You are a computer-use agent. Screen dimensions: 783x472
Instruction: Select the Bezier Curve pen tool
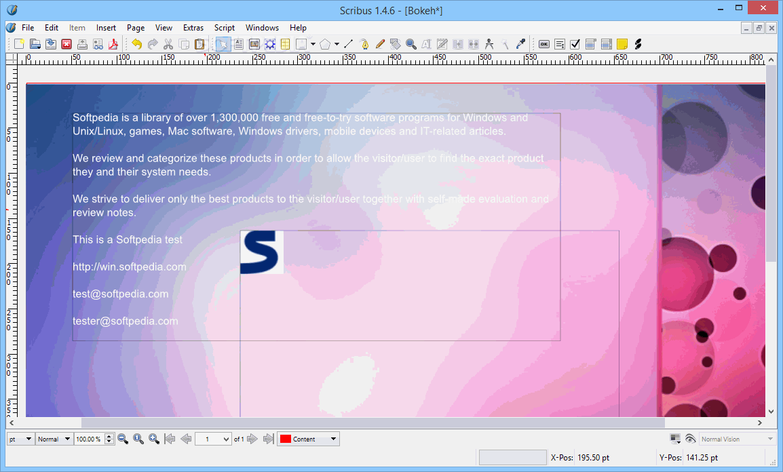point(364,44)
